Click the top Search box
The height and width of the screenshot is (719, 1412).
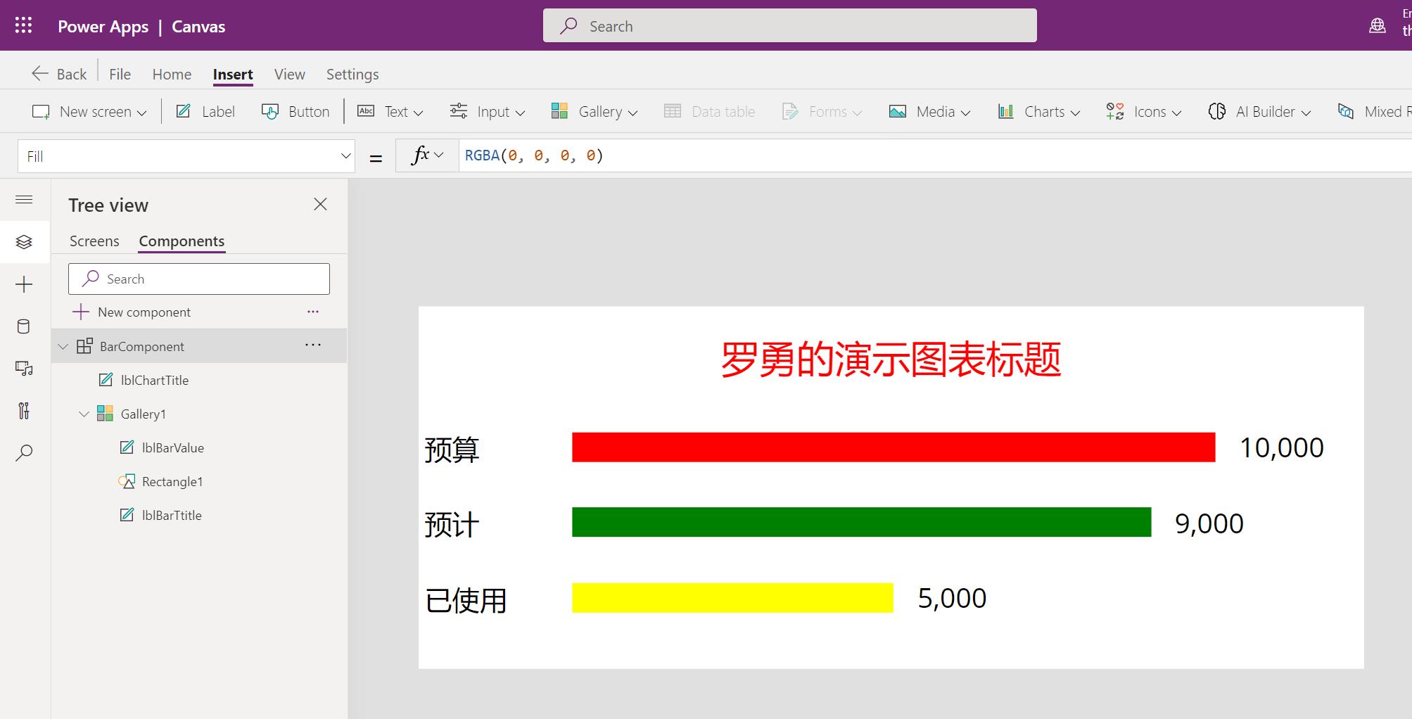coord(789,26)
